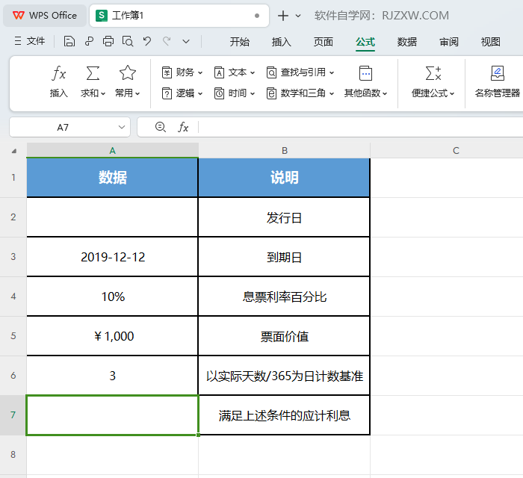Switch to the 视图 ribbon tab
Screen dimensions: 523x478
(x=491, y=42)
